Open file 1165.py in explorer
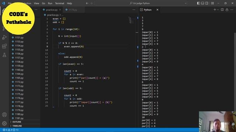This screenshot has height=132, width=236. (19, 78)
